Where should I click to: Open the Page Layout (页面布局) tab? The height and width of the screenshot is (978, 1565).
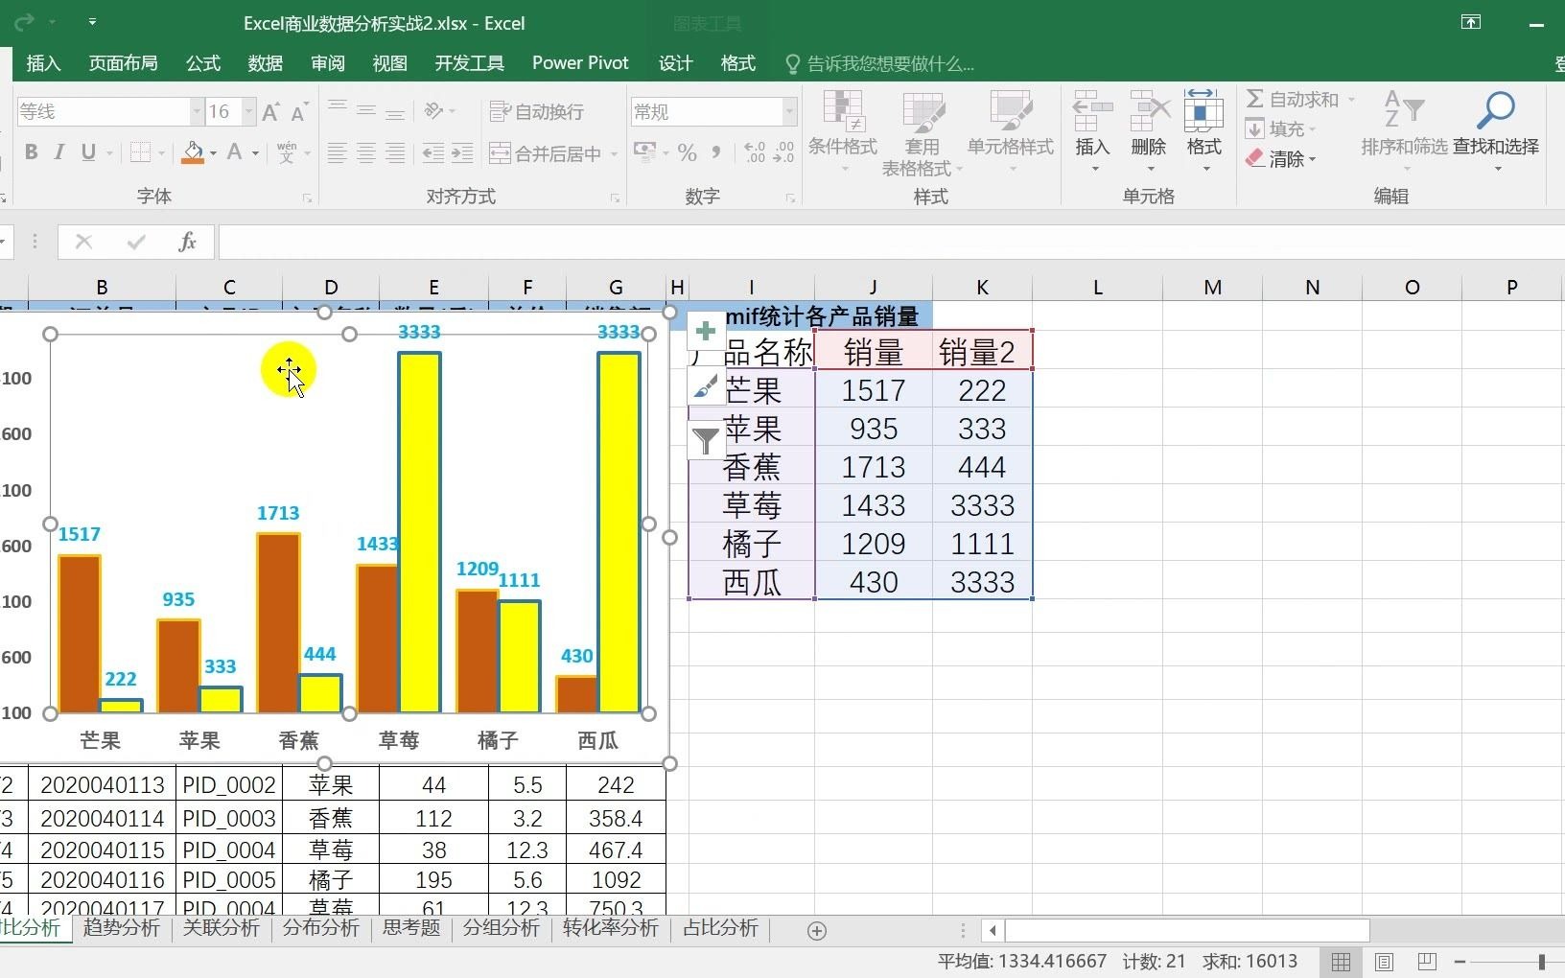click(x=124, y=63)
